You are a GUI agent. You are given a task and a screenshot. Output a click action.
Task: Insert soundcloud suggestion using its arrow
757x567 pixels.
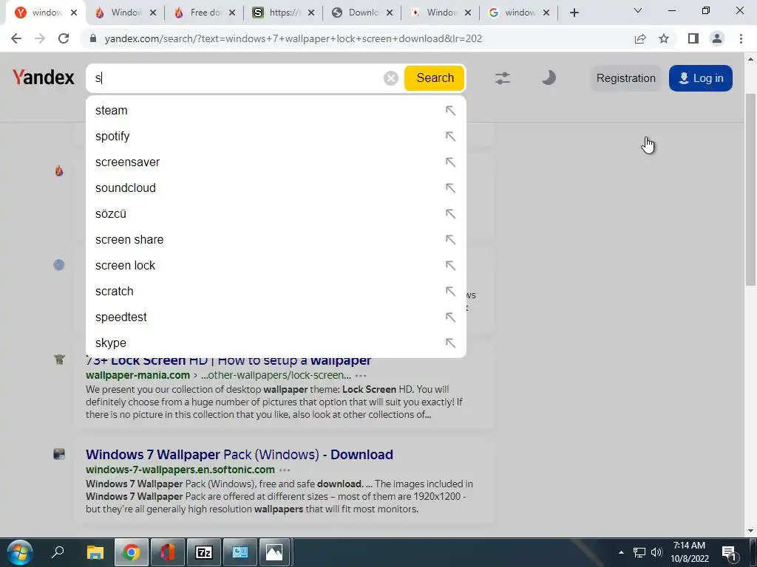[450, 188]
